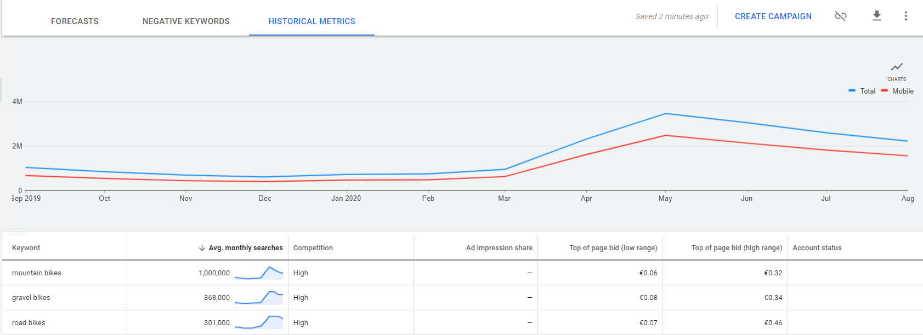This screenshot has width=923, height=335.
Task: Toggle the Total series in chart legend
Action: click(x=862, y=91)
